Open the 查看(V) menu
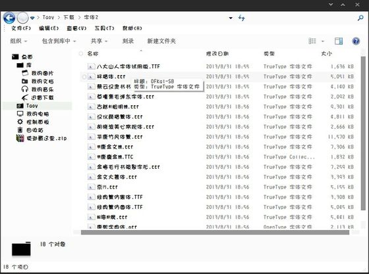The image size is (369, 274). (x=76, y=28)
